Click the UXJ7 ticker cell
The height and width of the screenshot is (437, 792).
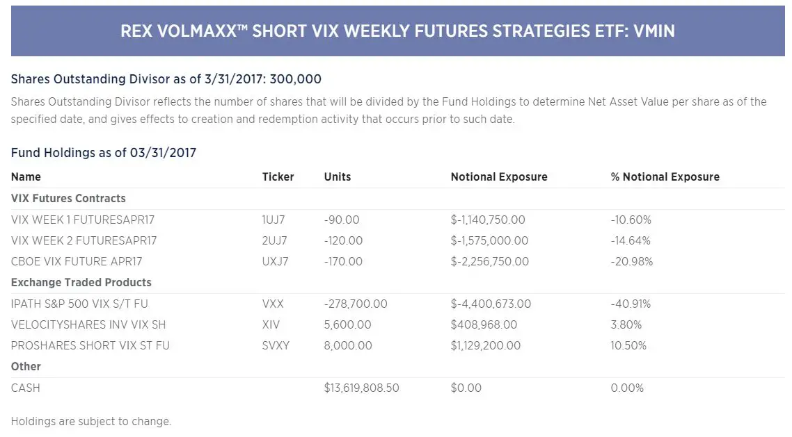276,262
